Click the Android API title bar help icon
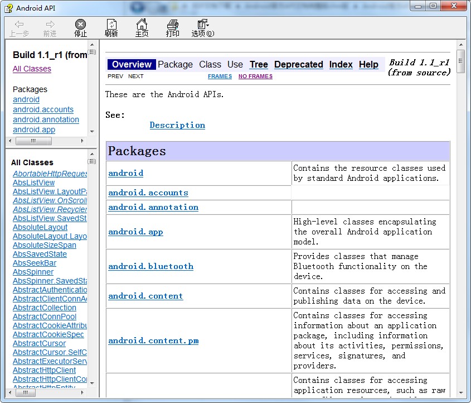The width and height of the screenshot is (471, 403). 9,8
